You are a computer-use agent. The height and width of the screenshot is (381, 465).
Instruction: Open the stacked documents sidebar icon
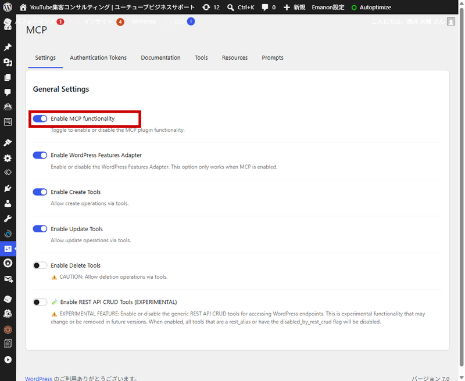click(8, 344)
